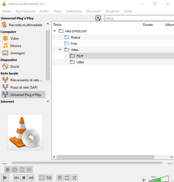
Task: Select the Musica folder in NAS tree
Action: 113,37
